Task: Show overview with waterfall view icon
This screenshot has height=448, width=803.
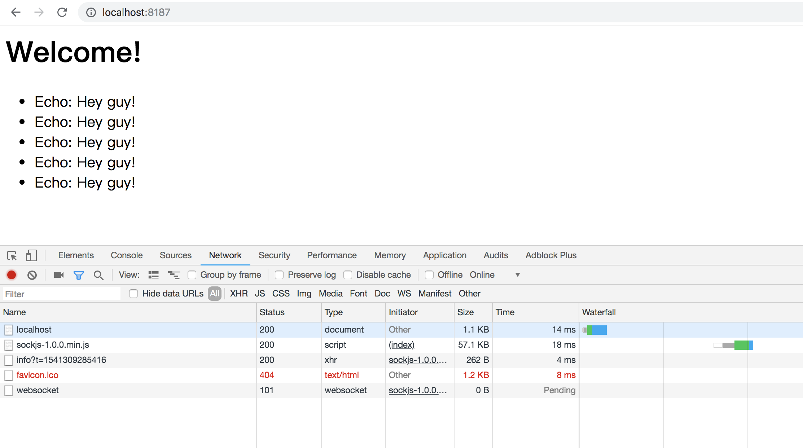Action: tap(174, 275)
